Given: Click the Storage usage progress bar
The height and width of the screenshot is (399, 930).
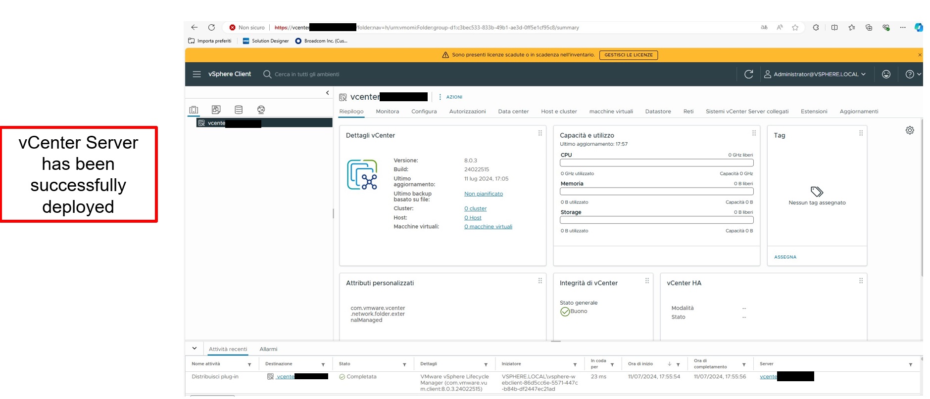Looking at the screenshot, I should coord(657,220).
